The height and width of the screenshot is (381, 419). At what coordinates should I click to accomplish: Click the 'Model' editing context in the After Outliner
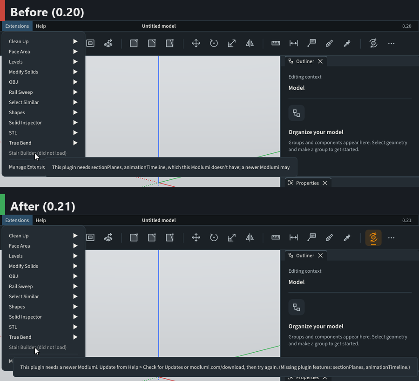[x=297, y=282]
